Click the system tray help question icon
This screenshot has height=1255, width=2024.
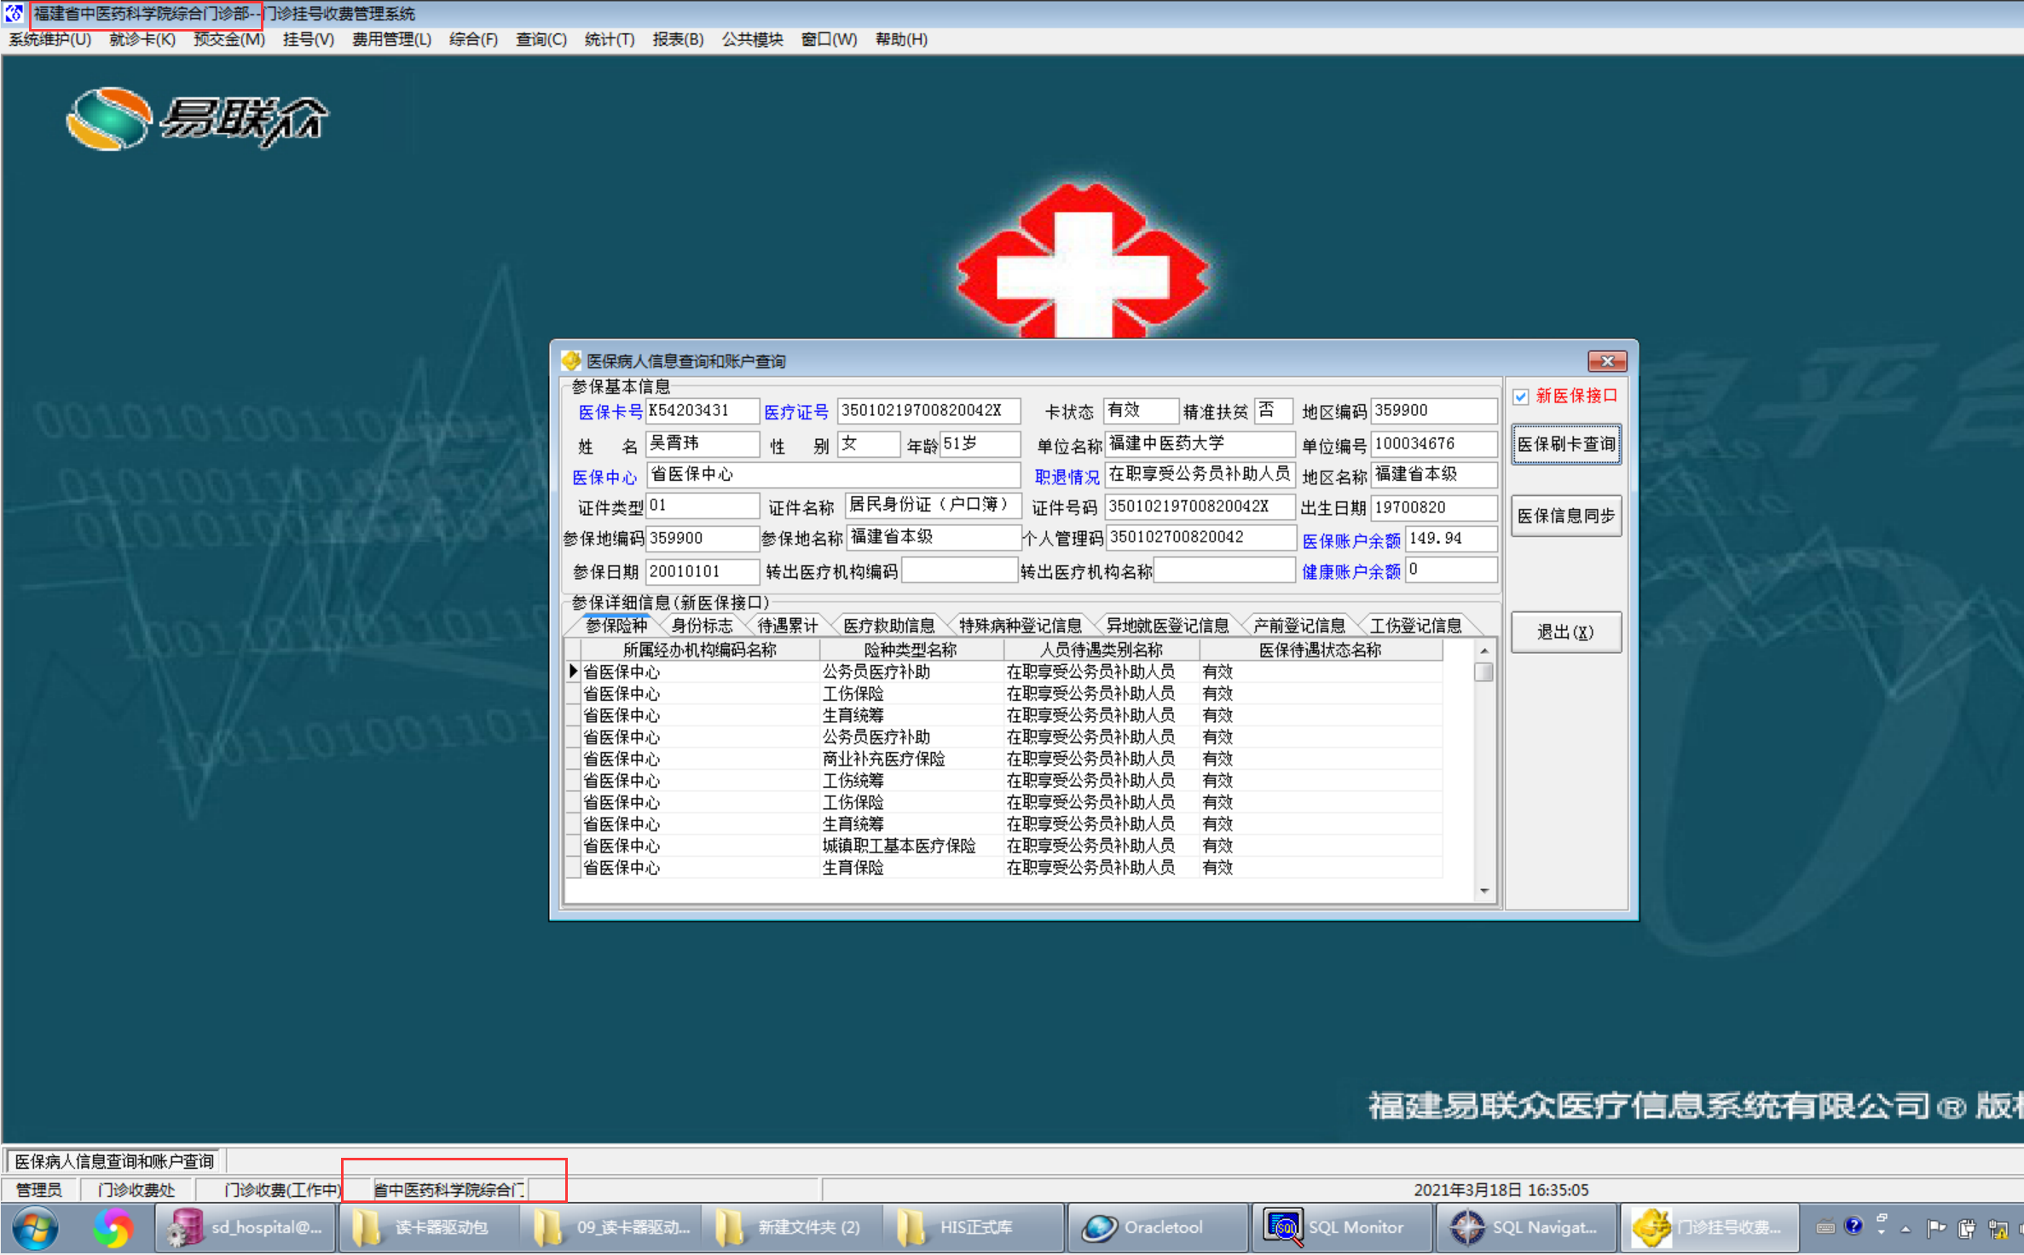click(x=1853, y=1226)
